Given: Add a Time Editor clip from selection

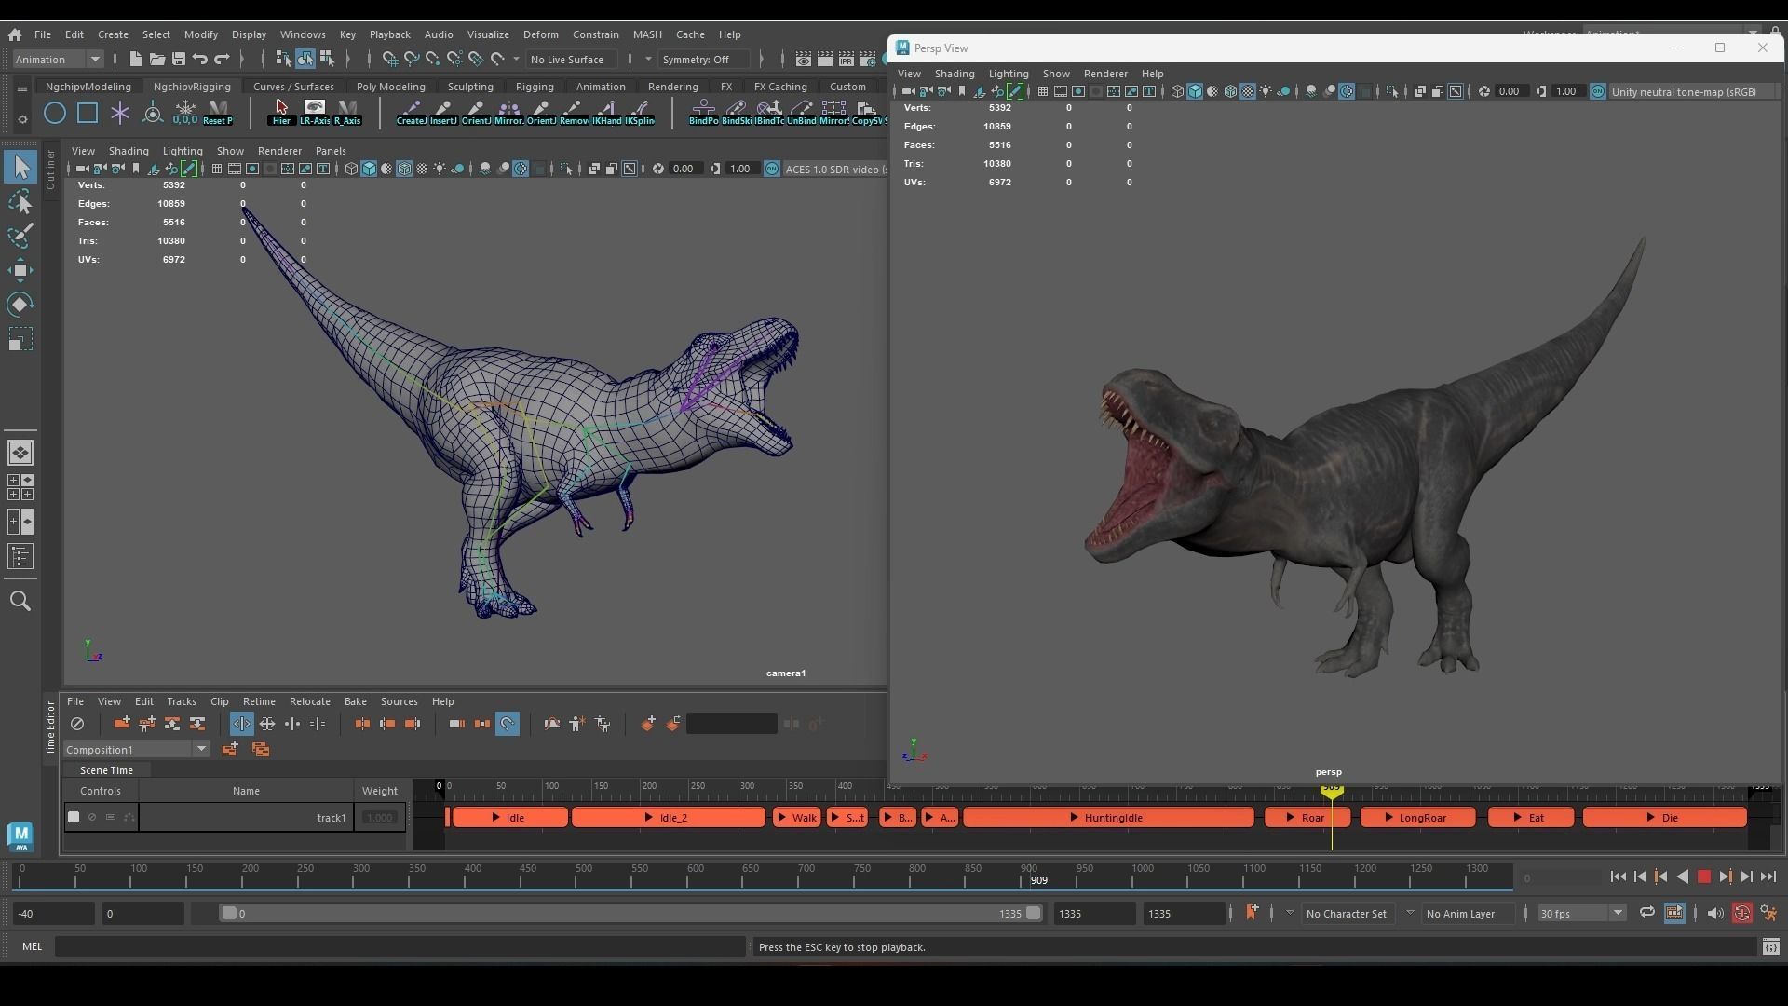Looking at the screenshot, I should click(x=121, y=724).
